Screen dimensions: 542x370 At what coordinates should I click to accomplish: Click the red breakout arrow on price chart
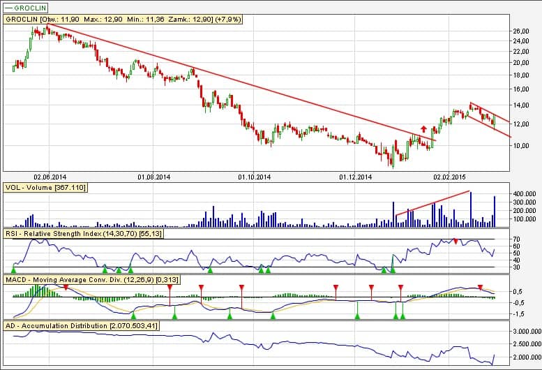click(x=423, y=129)
